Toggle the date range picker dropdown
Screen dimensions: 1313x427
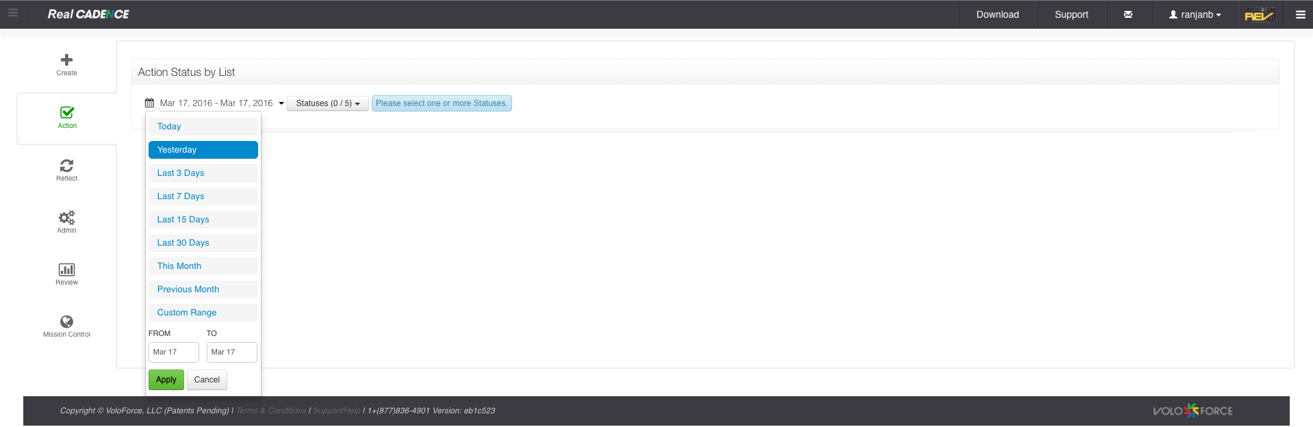[215, 103]
